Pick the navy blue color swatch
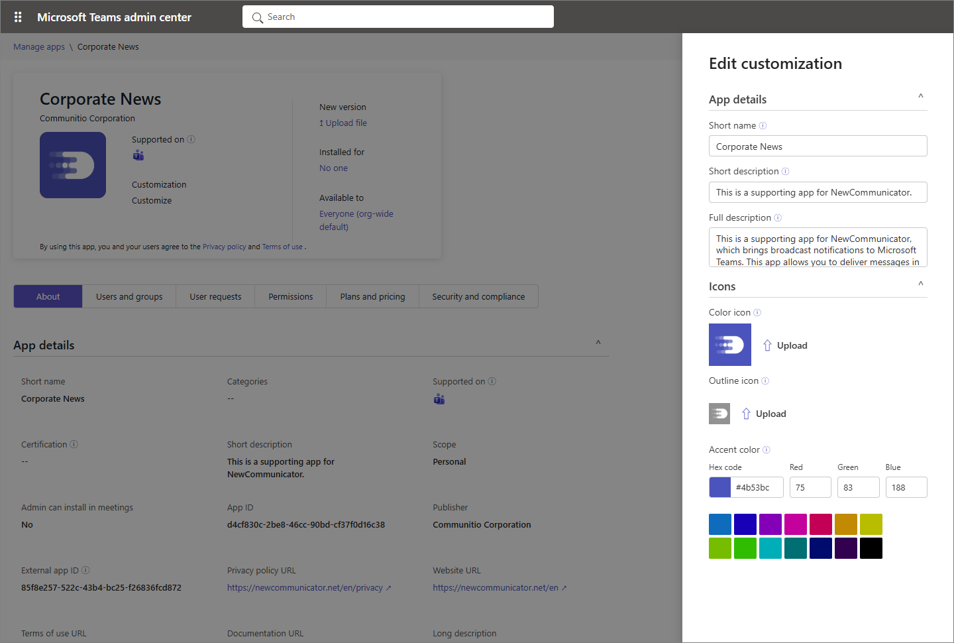 (821, 548)
